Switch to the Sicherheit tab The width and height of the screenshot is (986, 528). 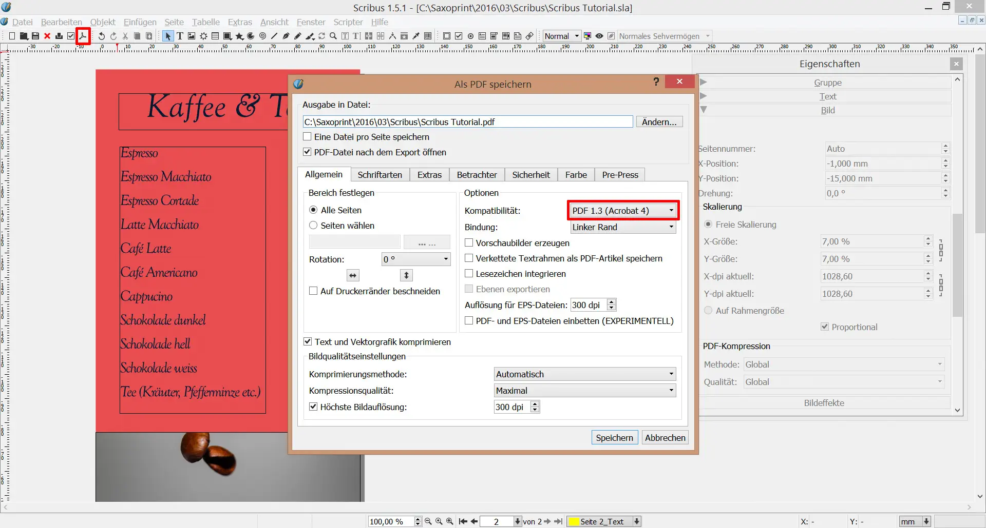tap(531, 174)
